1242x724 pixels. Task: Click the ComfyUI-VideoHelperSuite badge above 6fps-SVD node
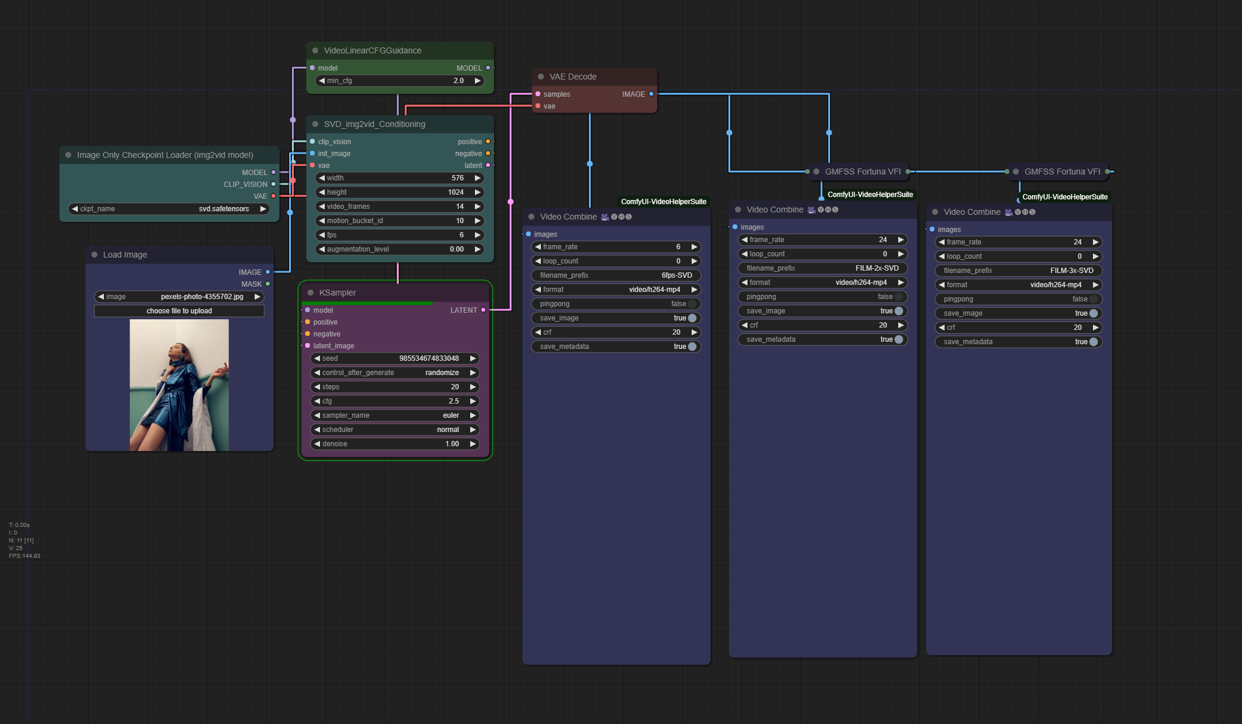coord(663,202)
